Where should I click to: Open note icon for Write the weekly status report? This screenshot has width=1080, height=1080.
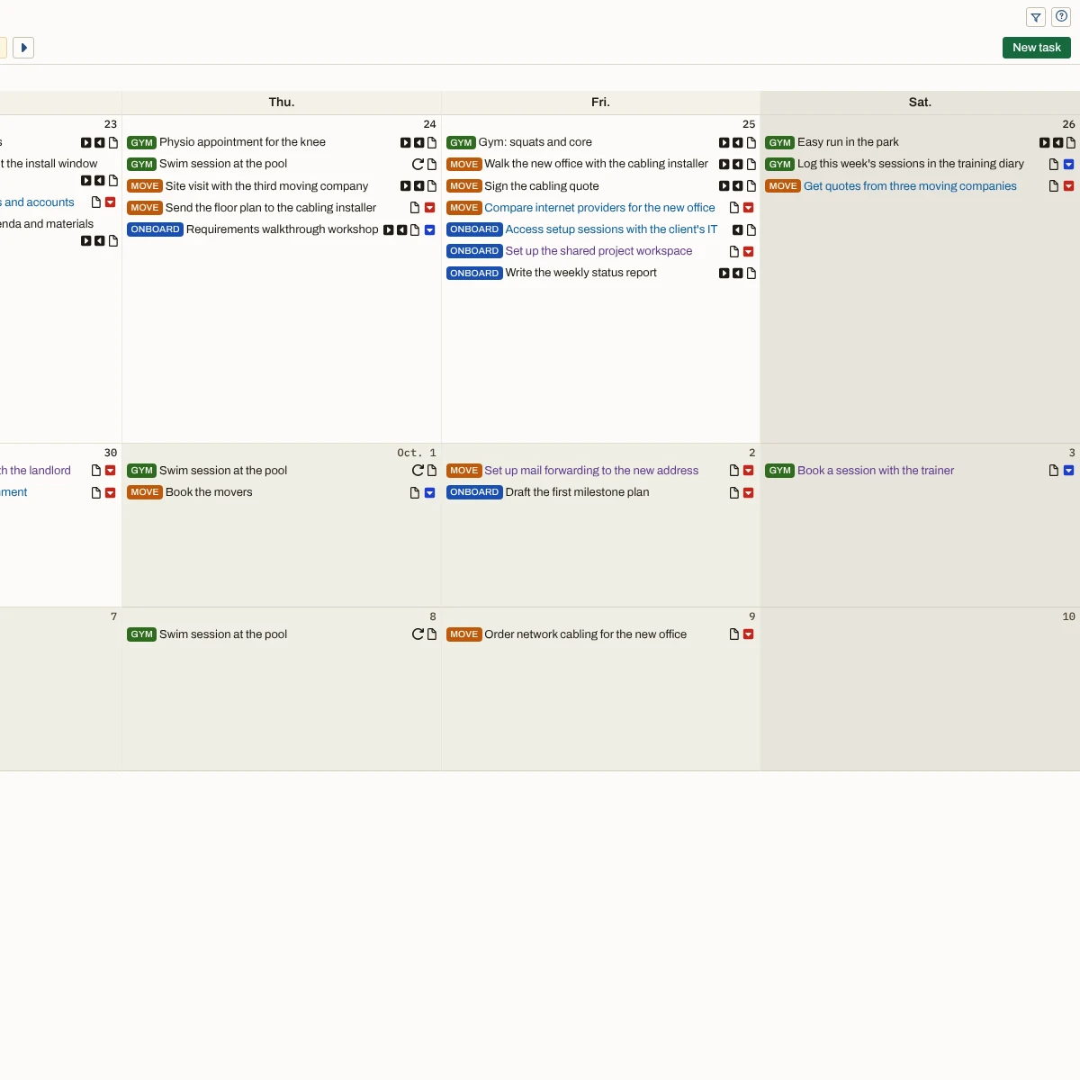[x=751, y=274]
